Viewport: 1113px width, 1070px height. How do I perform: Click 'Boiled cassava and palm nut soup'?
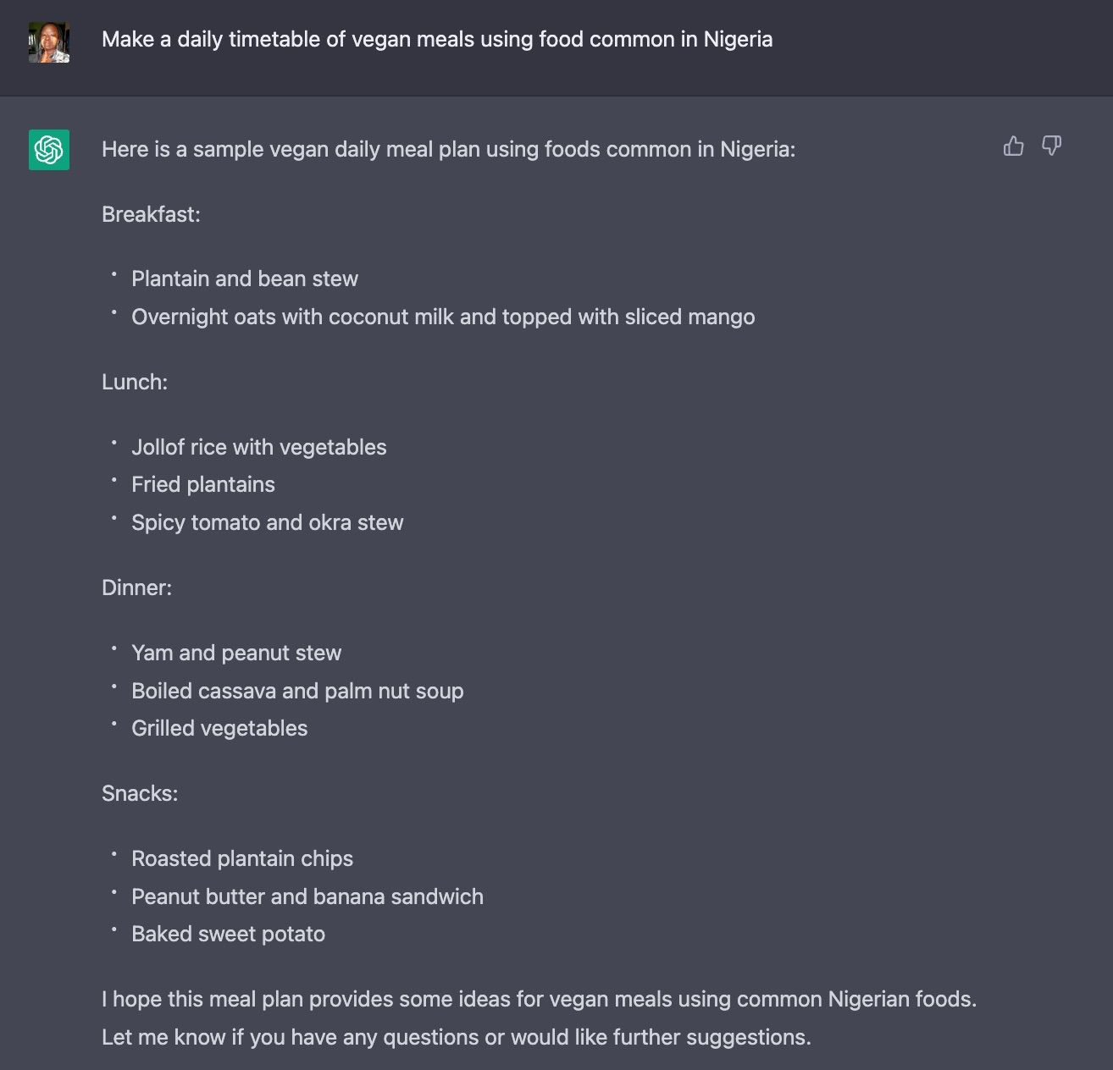(297, 691)
